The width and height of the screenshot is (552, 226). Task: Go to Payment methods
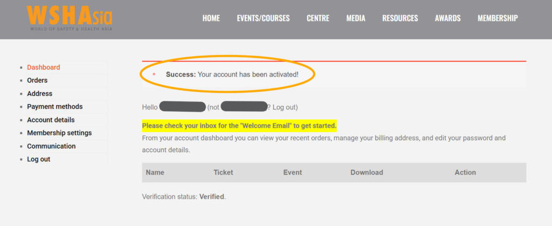(55, 107)
